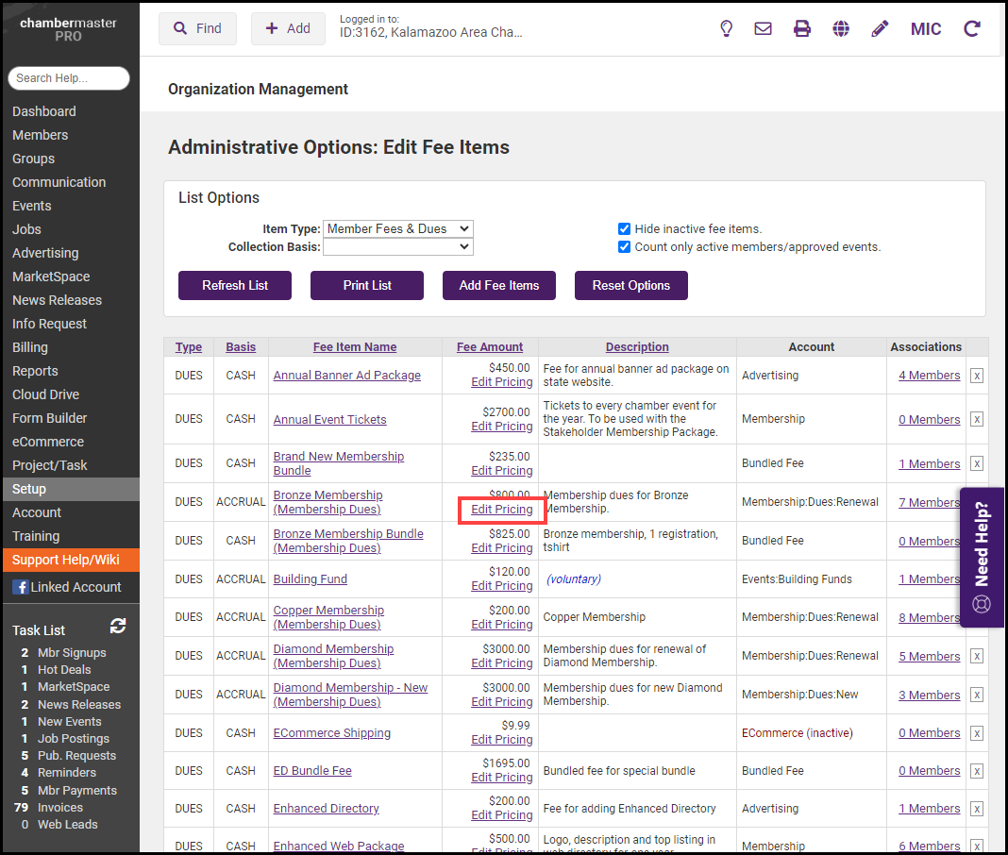
Task: Click the refresh arrow icon in header
Action: pyautogui.click(x=971, y=28)
